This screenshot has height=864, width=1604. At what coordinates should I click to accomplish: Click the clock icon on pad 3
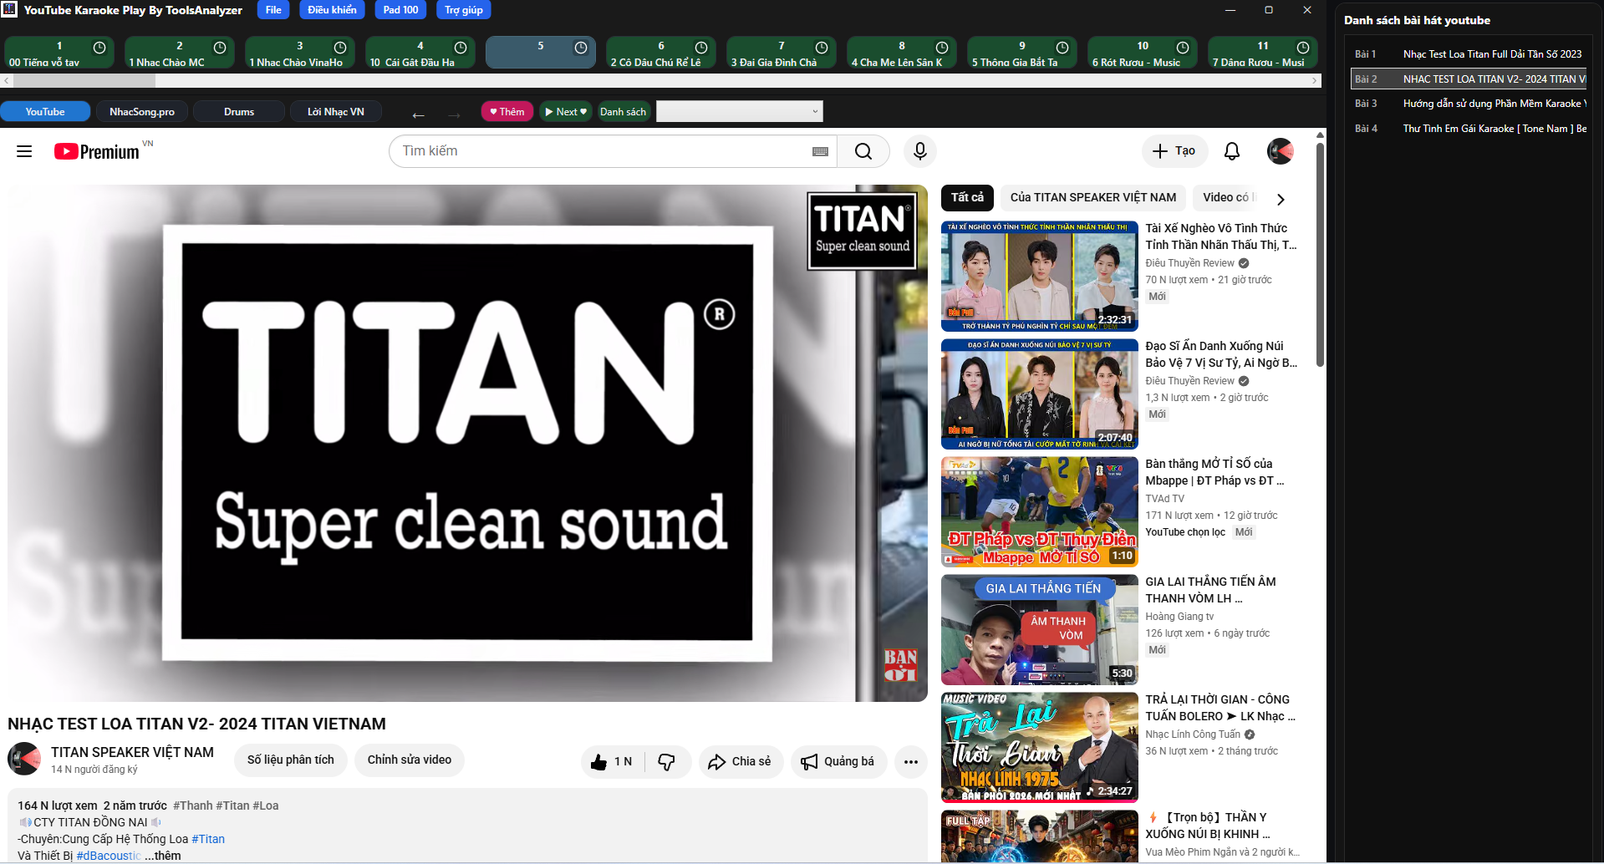pyautogui.click(x=340, y=48)
